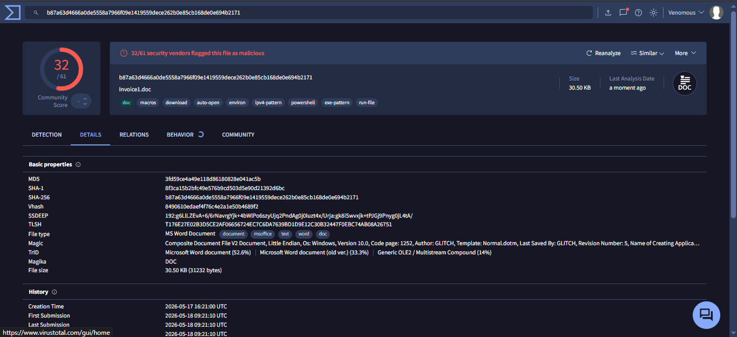The height and width of the screenshot is (337, 737).
Task: Click the ipv4-pattern tag
Action: [x=268, y=103]
